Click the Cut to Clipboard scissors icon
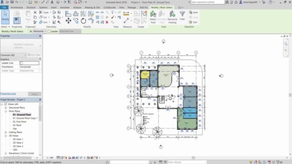The image size is (292, 164). tap(35, 12)
